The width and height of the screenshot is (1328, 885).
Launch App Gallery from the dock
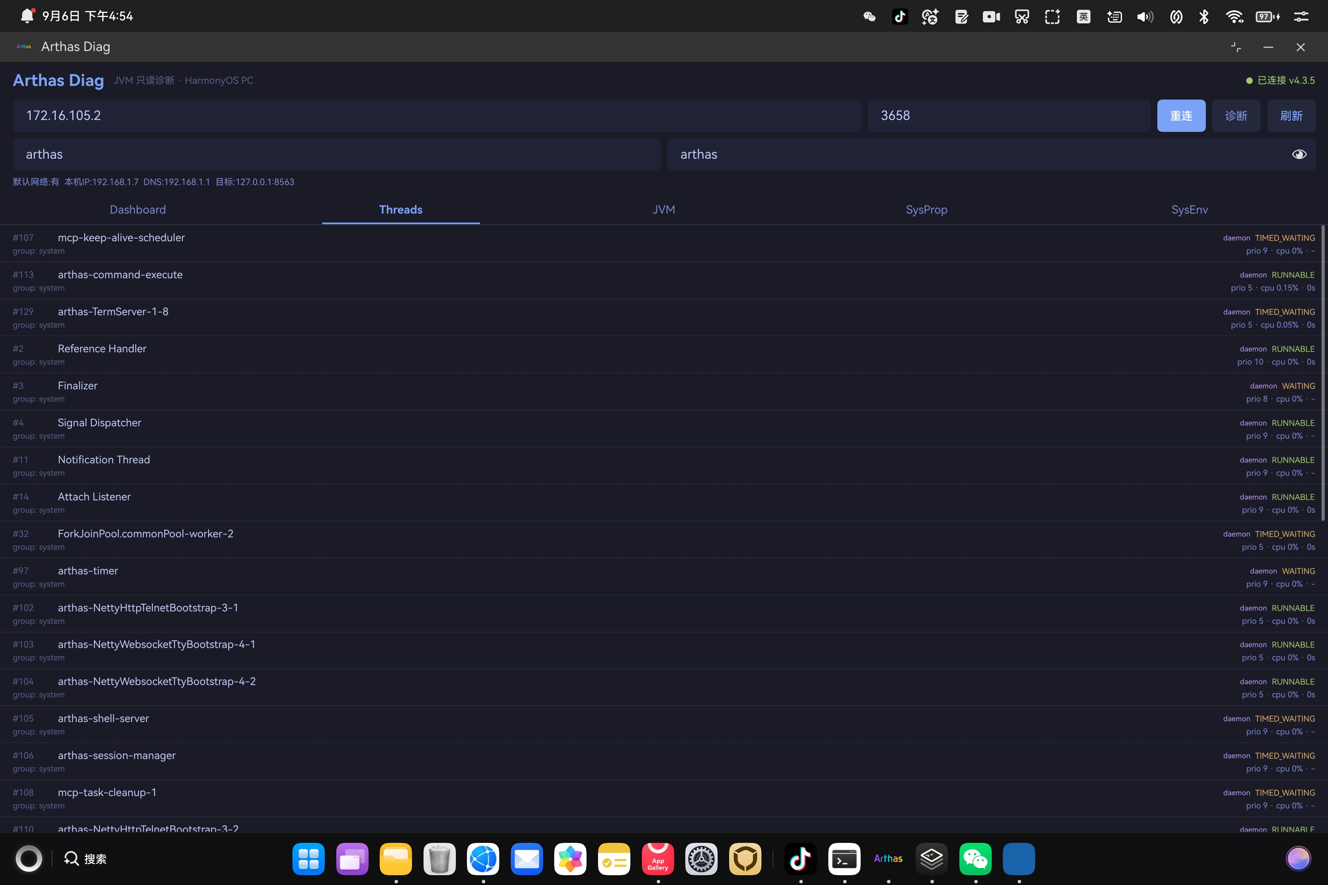658,859
